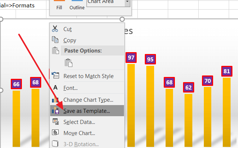Click the Cut scissors icon
Viewport: 238px width, 148px height.
55,28
